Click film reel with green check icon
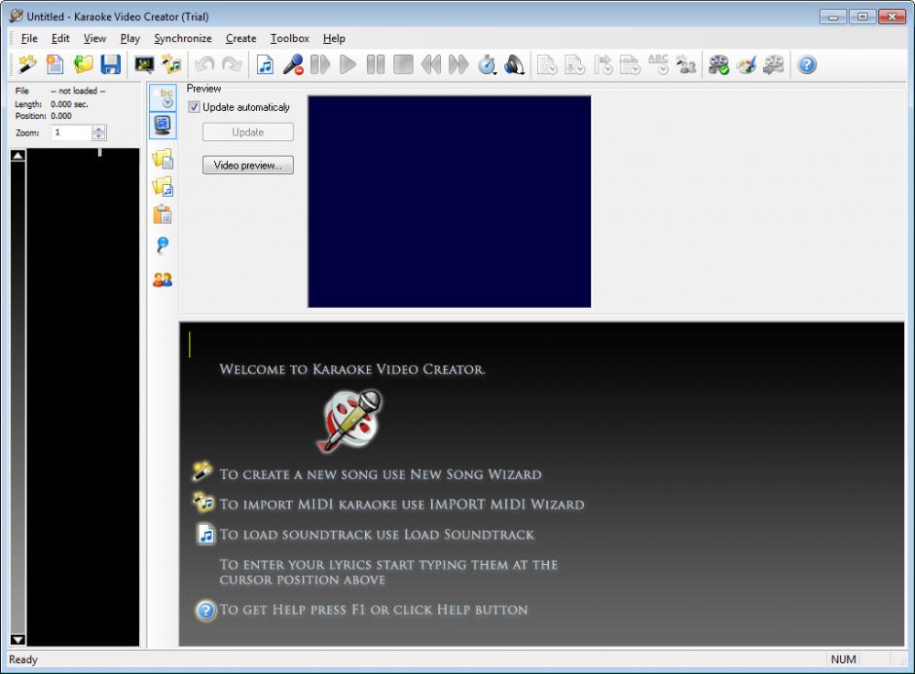 coord(718,64)
